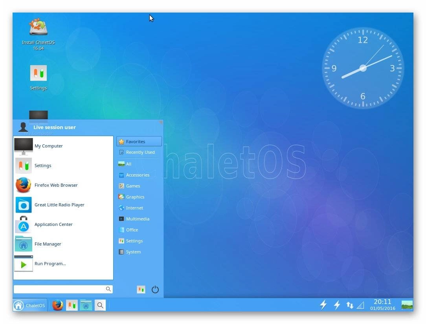Start Great Little Radio Player
426x324 pixels.
63,205
